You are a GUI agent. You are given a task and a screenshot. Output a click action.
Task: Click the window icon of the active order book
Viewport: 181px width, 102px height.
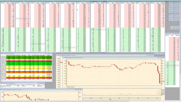91,2
